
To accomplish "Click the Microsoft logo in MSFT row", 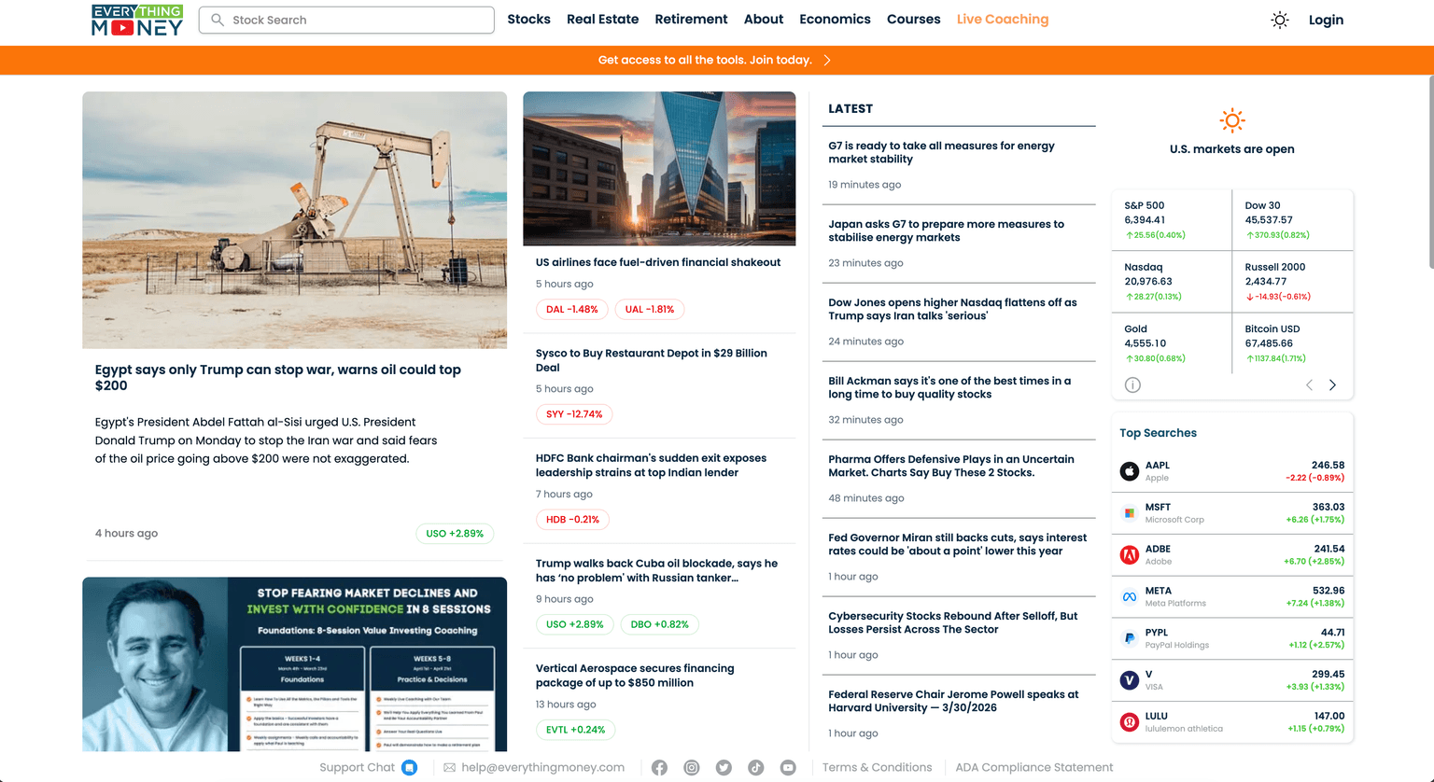I will [1130, 513].
